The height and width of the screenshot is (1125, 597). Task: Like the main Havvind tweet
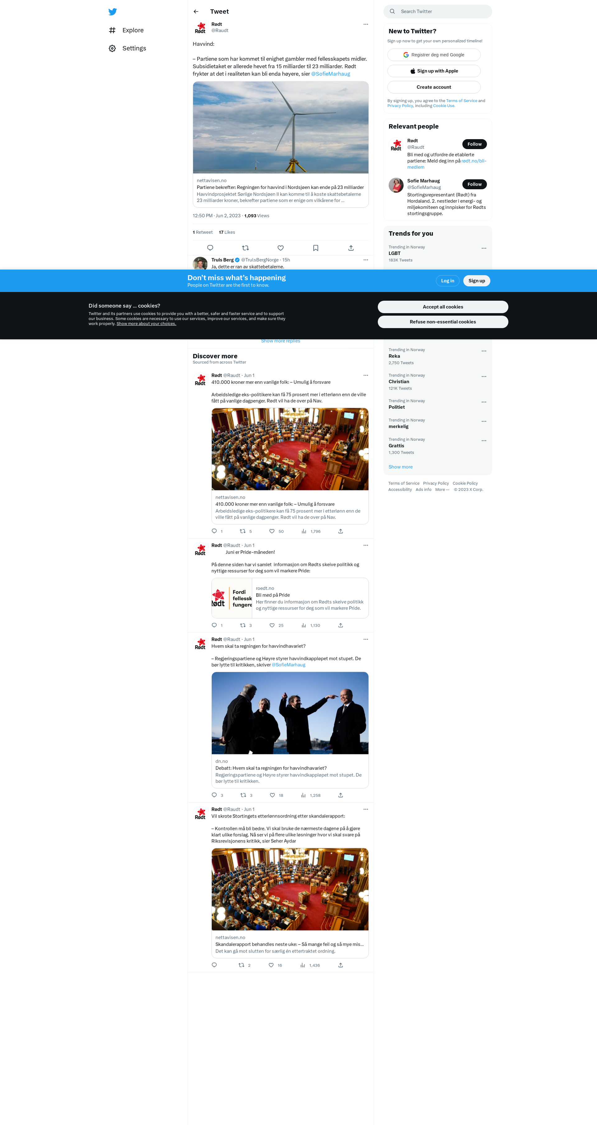pos(281,248)
